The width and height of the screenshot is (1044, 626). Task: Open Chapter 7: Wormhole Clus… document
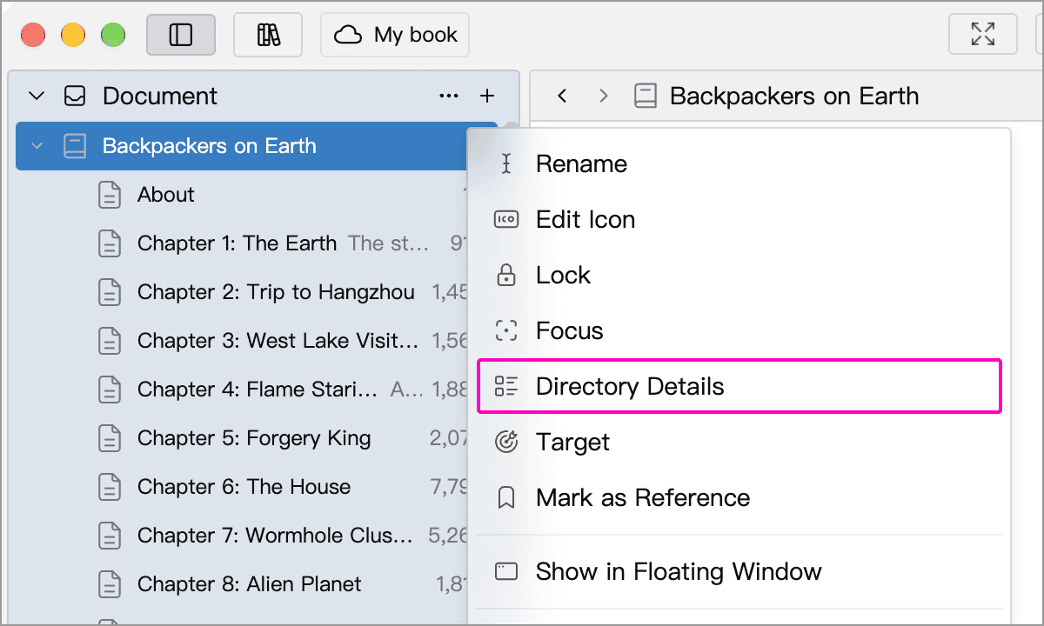pyautogui.click(x=275, y=536)
